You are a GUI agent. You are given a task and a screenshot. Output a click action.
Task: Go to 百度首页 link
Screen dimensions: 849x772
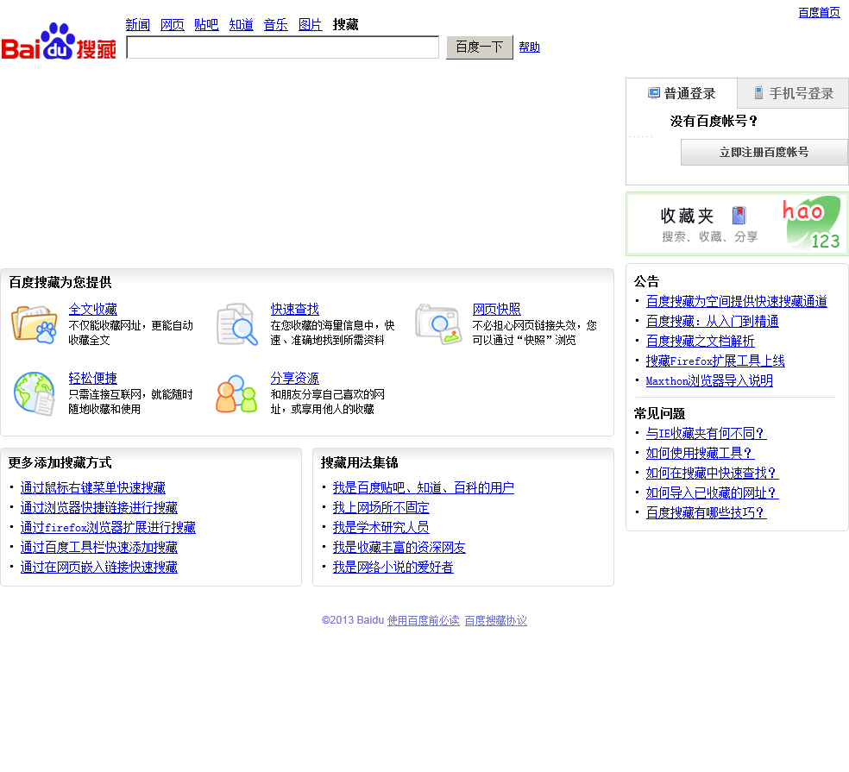pyautogui.click(x=819, y=12)
